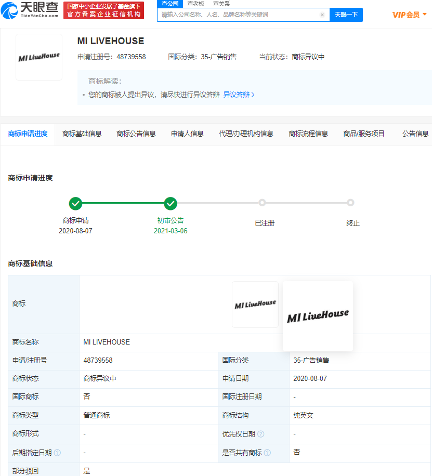Click the enlarged MI LiveHouse preview image
432x476 pixels.
pyautogui.click(x=318, y=316)
